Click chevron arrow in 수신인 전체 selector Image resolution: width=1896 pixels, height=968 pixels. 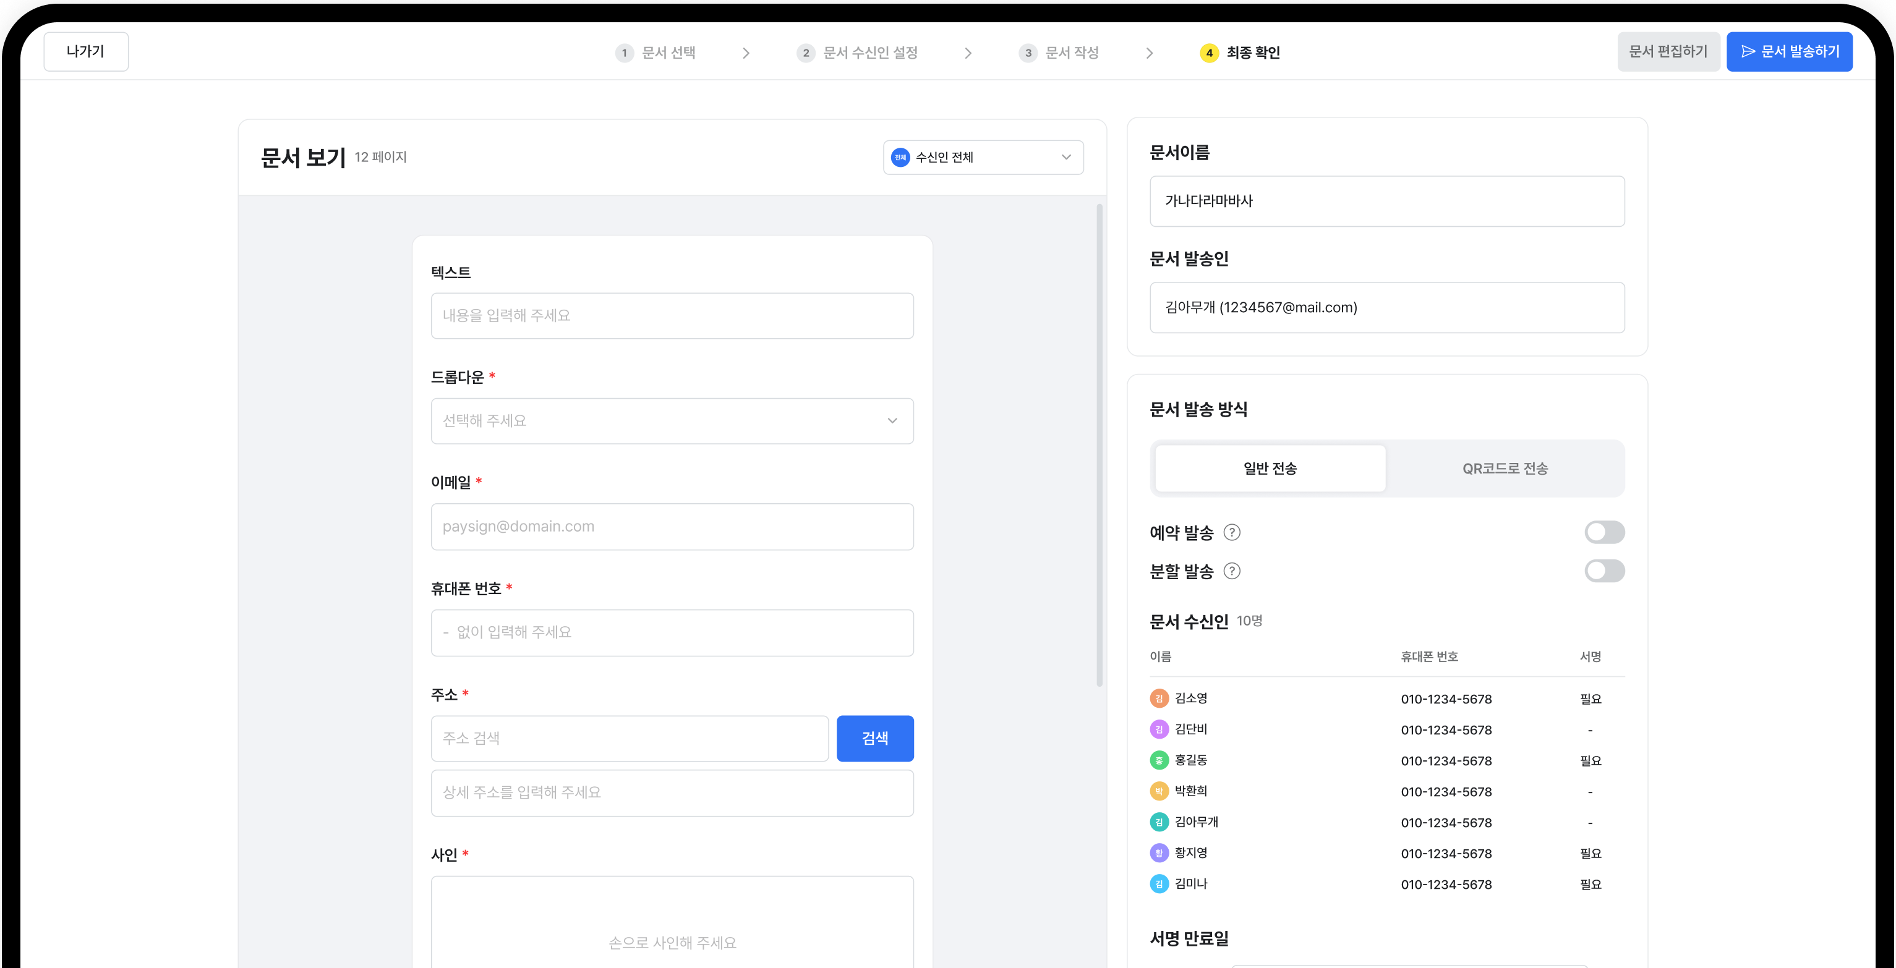[x=1065, y=158]
